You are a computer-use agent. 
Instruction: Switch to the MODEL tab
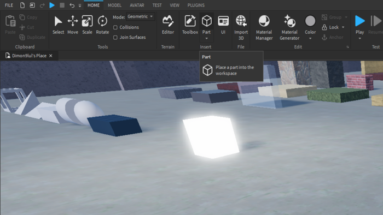pyautogui.click(x=114, y=5)
